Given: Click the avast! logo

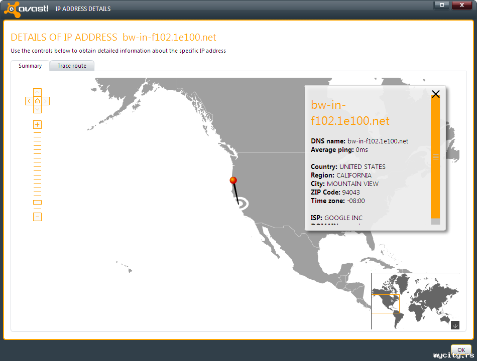Looking at the screenshot, I should 27,9.
